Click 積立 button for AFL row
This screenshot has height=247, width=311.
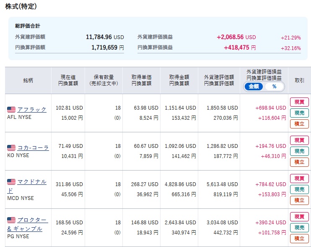tap(299, 124)
